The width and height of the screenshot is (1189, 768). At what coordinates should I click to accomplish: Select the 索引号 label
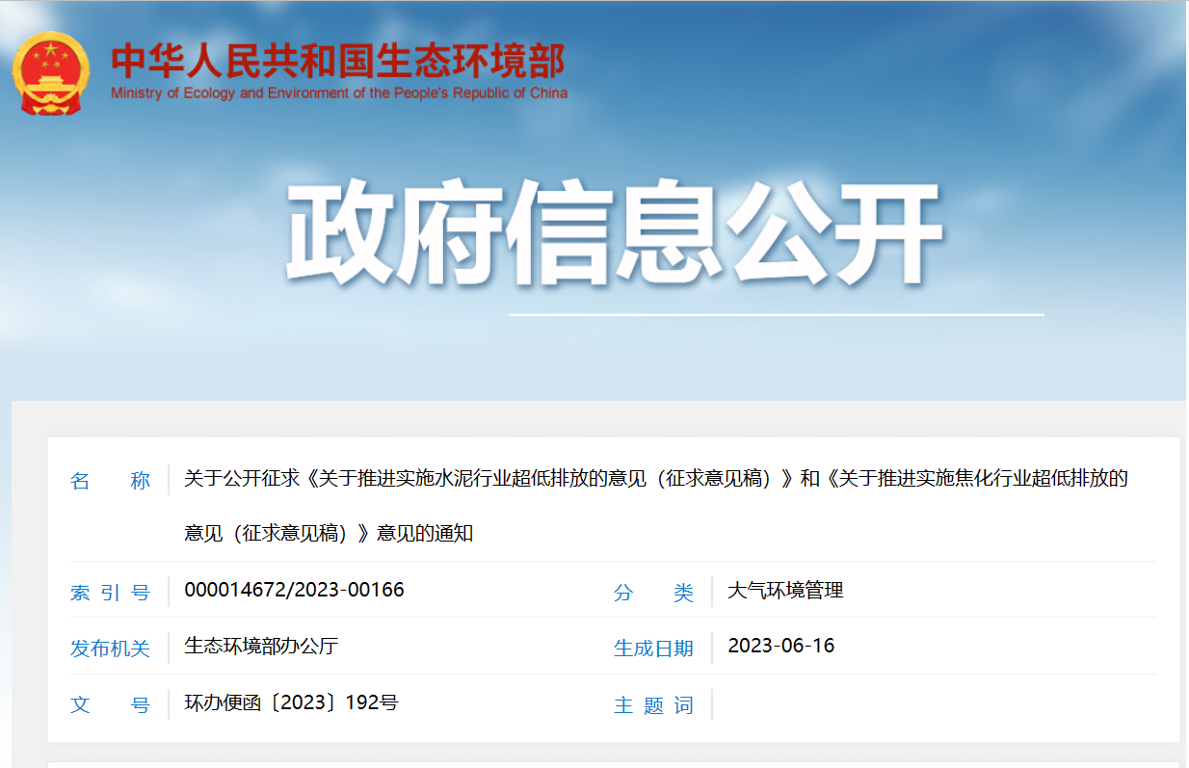111,593
